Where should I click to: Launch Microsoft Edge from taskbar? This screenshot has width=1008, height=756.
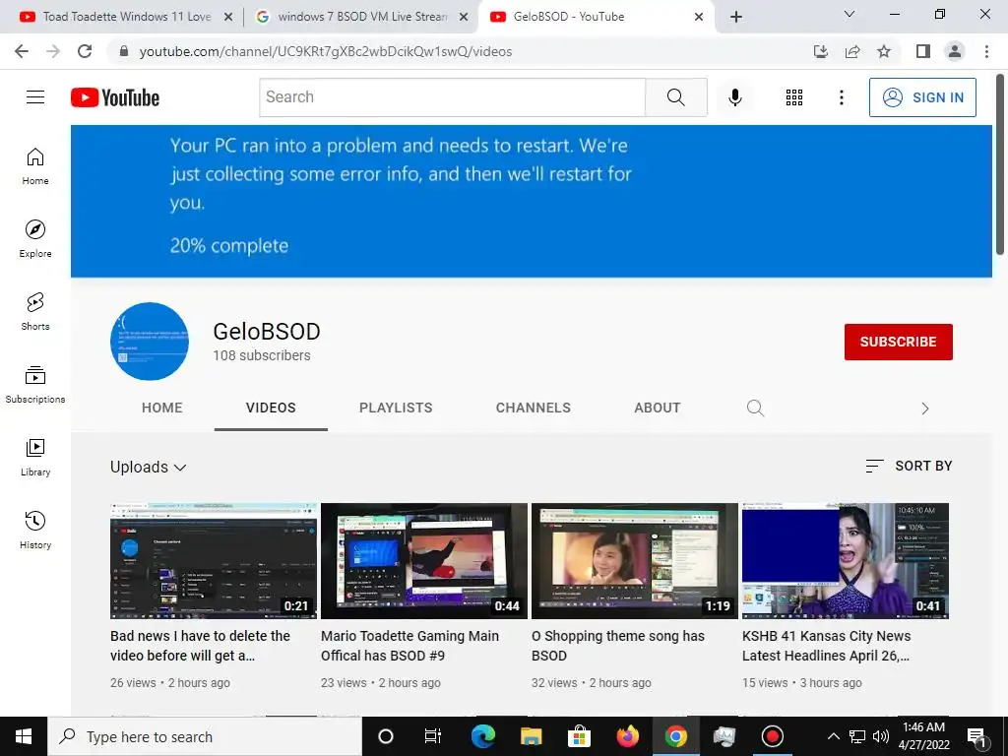click(482, 736)
